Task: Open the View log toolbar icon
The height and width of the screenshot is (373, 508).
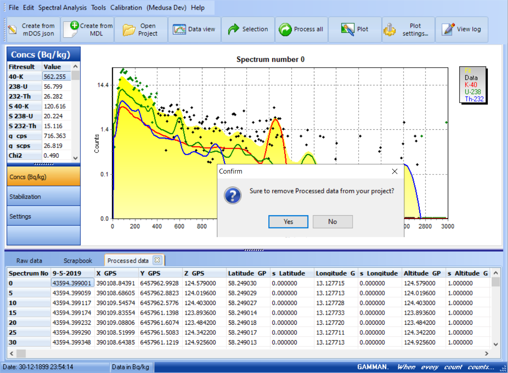Action: coord(448,29)
